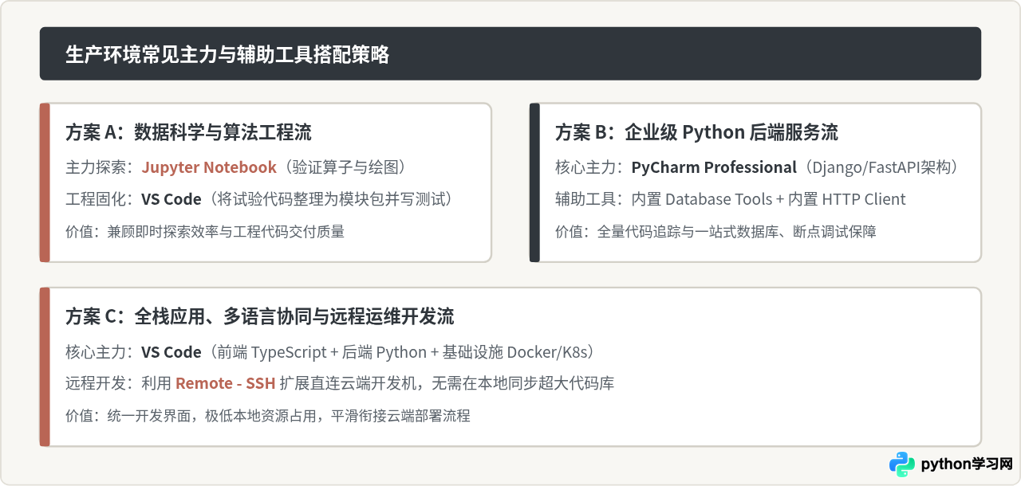Click the 'python学习网' site label
The image size is (1021, 486).
(967, 464)
